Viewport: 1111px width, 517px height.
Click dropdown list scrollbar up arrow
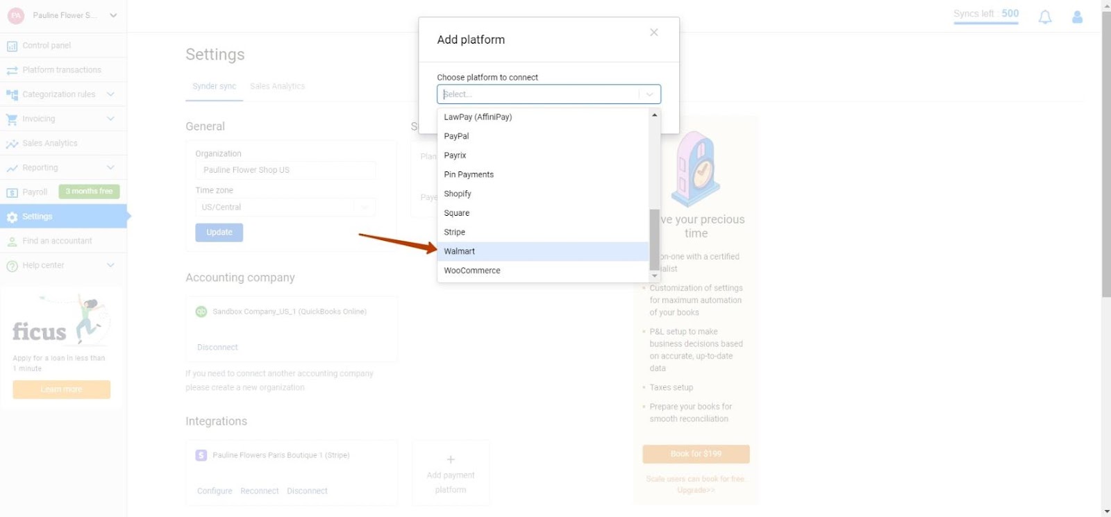654,115
